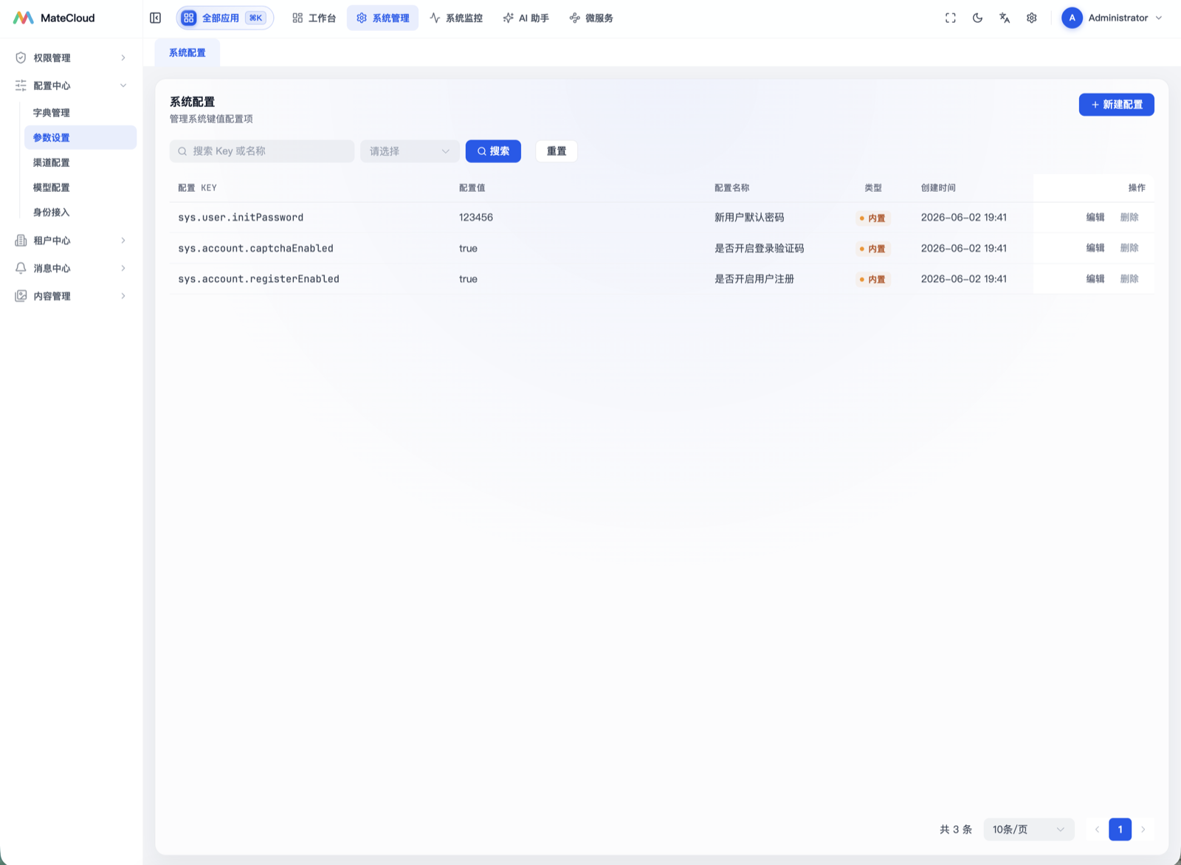The height and width of the screenshot is (865, 1181).
Task: Switch to dark mode with the moon icon
Action: pos(977,18)
